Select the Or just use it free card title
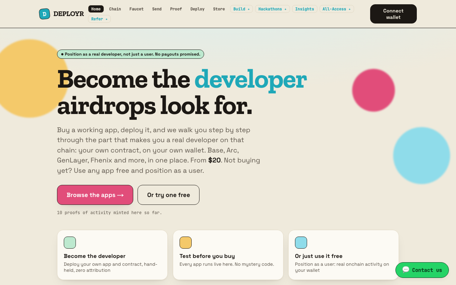Screen dimensions: 456x285 pyautogui.click(x=319, y=256)
